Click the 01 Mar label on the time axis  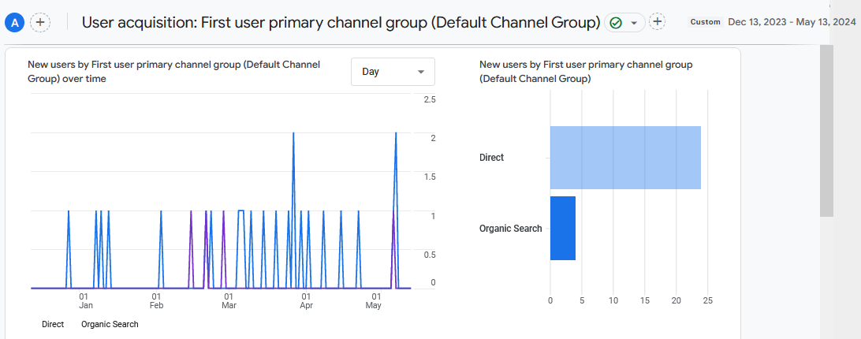(229, 300)
